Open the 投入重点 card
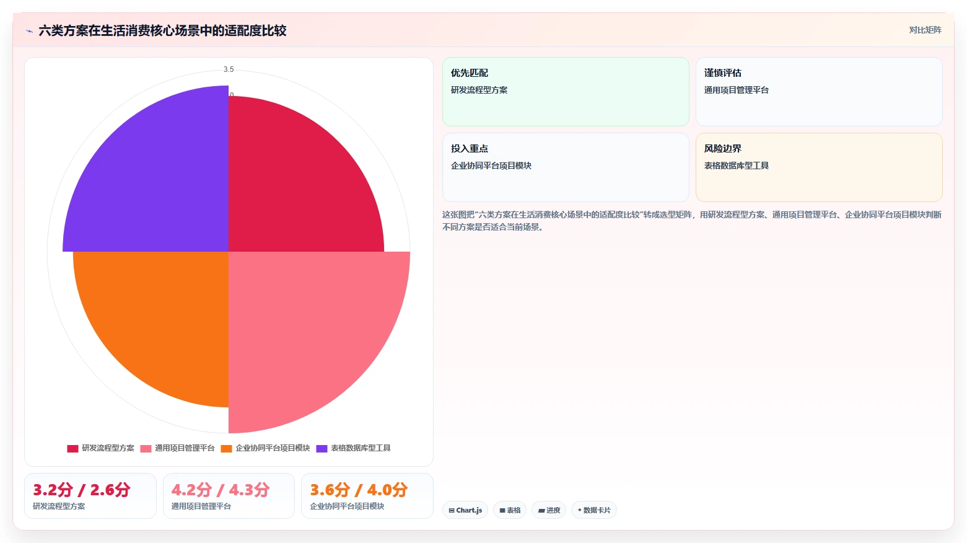Screen dimensions: 967x543 (566, 167)
